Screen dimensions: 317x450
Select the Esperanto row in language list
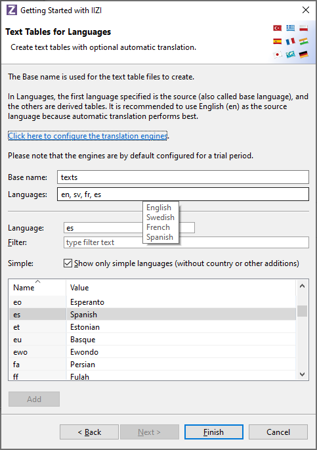pyautogui.click(x=152, y=302)
